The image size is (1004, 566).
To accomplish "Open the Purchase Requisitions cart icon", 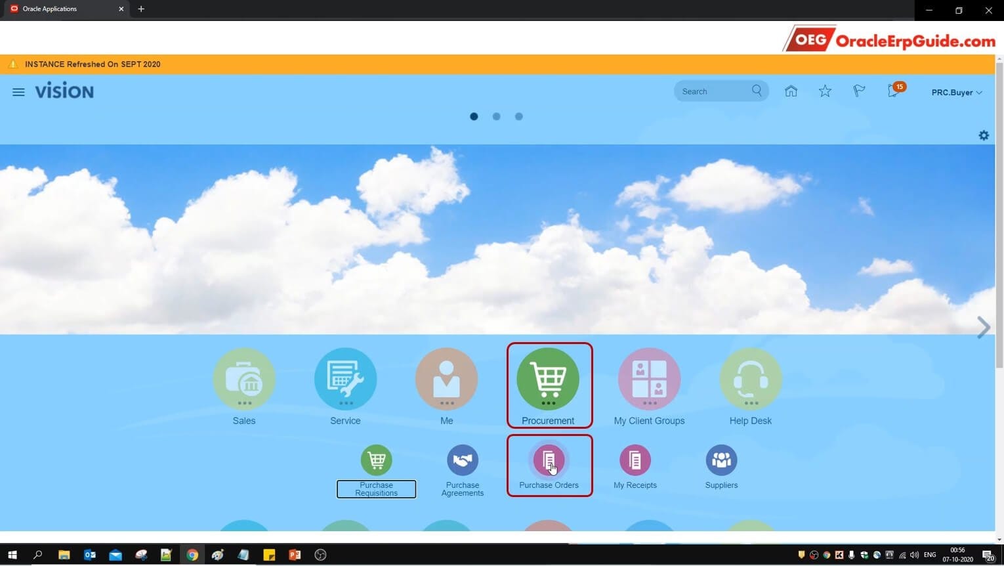I will [x=376, y=460].
